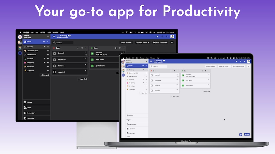Screen dimensions: 275x154
Task: Check broccoli task on dark monitor
Action: tap(54, 53)
